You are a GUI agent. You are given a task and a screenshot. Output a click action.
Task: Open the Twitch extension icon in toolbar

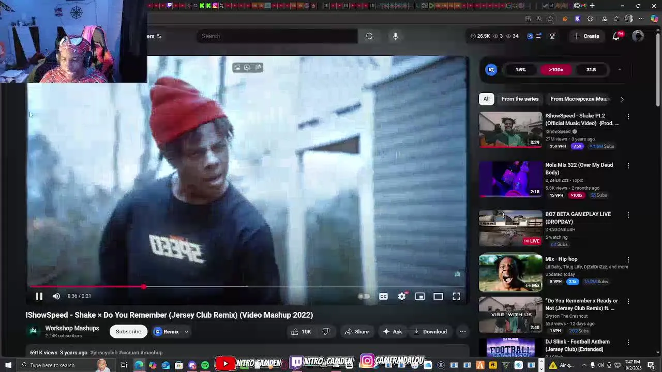pos(577,19)
